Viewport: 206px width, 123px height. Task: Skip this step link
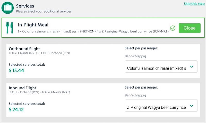click(x=194, y=4)
